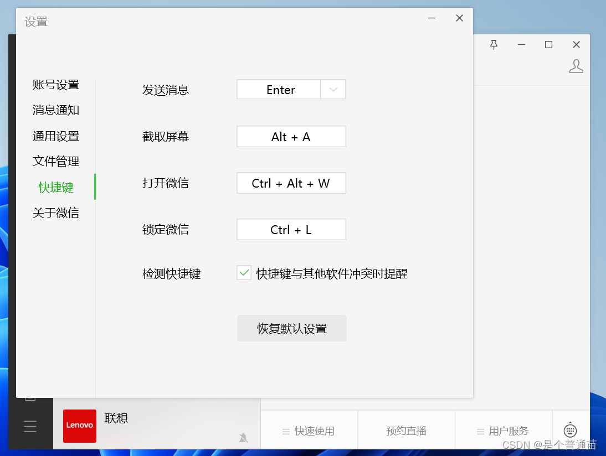Image resolution: width=606 pixels, height=456 pixels.
Task: Click 恢复默认设置 to restore defaults
Action: (292, 328)
